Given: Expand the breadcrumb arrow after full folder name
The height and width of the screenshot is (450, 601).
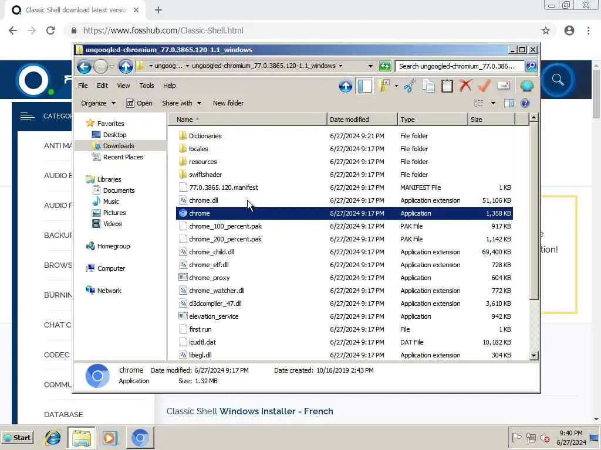Looking at the screenshot, I should [340, 66].
